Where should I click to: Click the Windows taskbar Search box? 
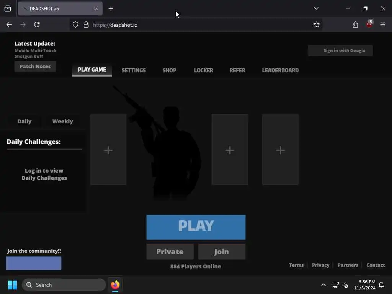coord(64,285)
